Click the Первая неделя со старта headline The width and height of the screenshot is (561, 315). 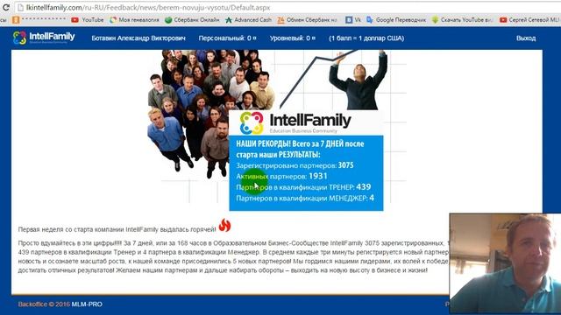tap(117, 229)
